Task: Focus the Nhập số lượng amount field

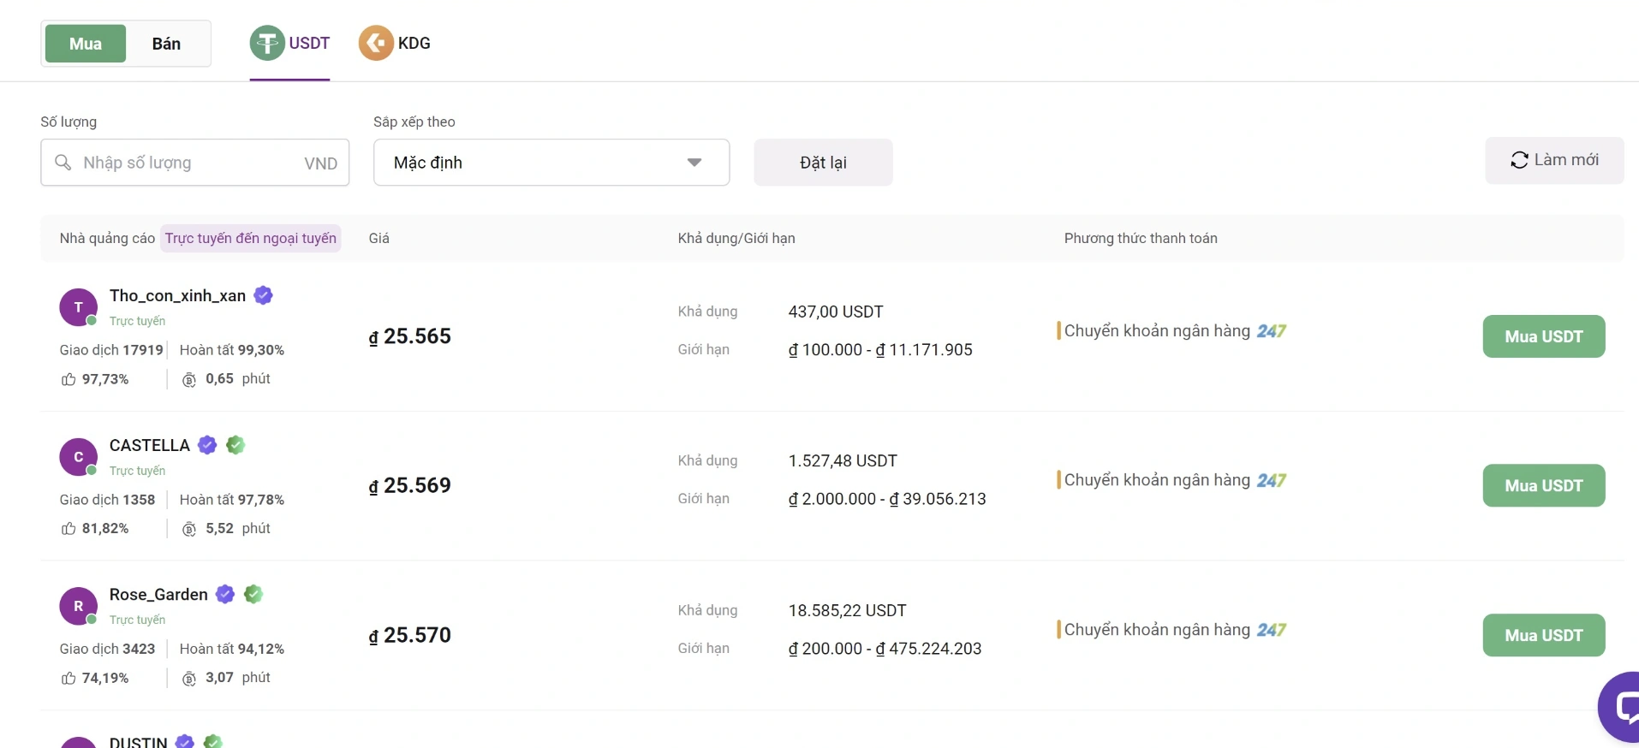Action: (x=195, y=163)
